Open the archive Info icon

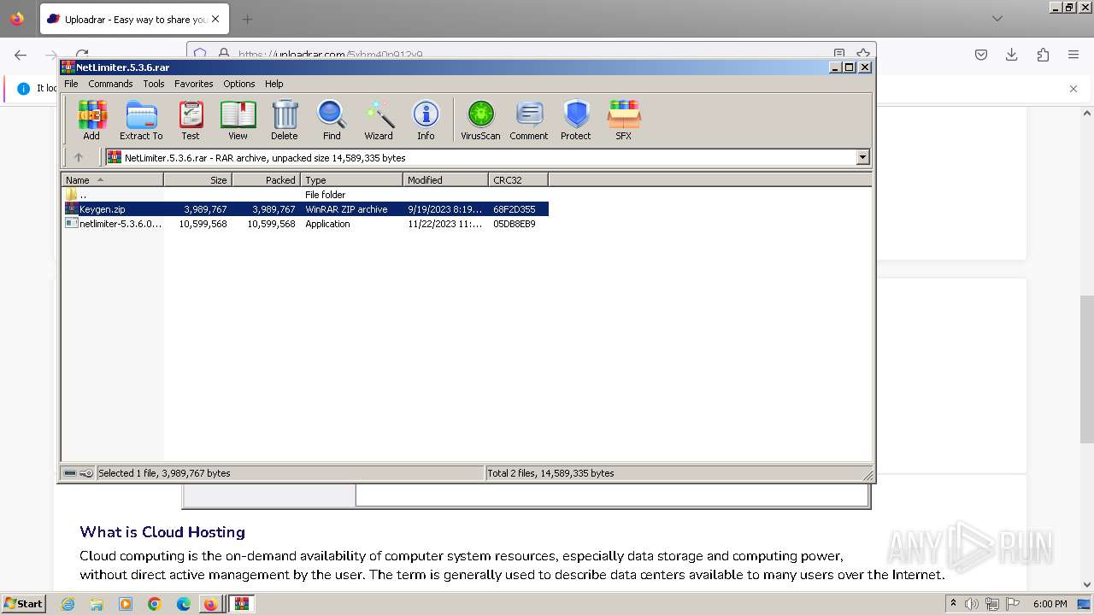click(426, 120)
